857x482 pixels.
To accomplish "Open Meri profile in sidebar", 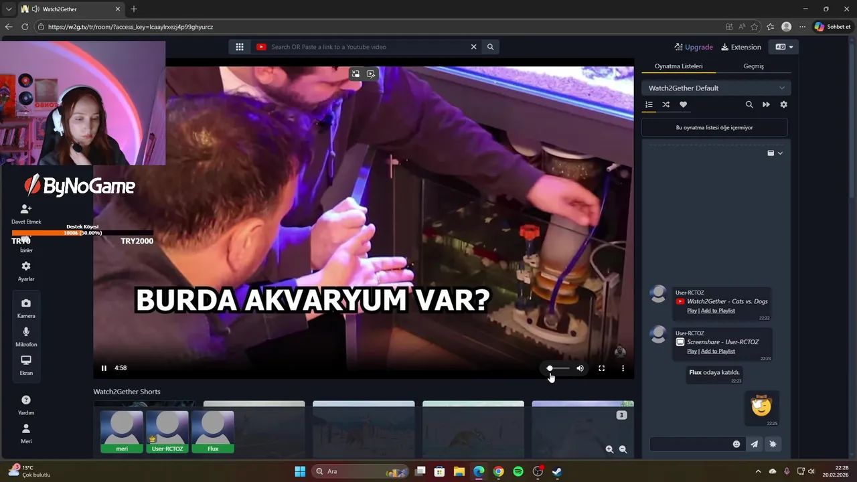I will (26, 433).
